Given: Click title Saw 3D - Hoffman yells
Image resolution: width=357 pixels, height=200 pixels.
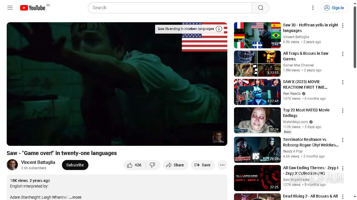Looking at the screenshot, I should [x=310, y=28].
